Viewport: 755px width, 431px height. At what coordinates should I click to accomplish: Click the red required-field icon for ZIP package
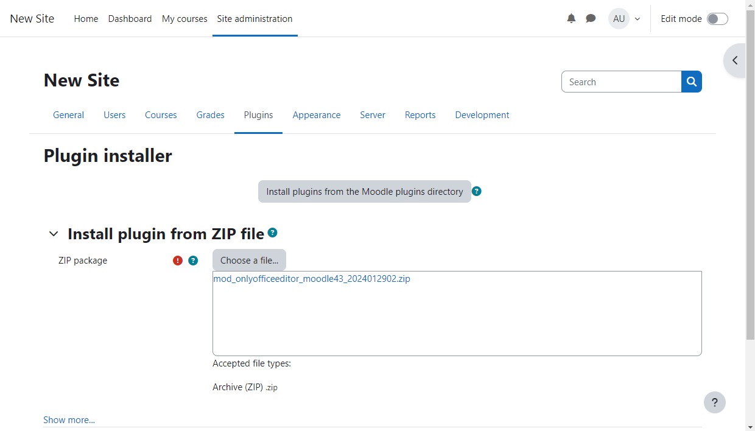[178, 261]
